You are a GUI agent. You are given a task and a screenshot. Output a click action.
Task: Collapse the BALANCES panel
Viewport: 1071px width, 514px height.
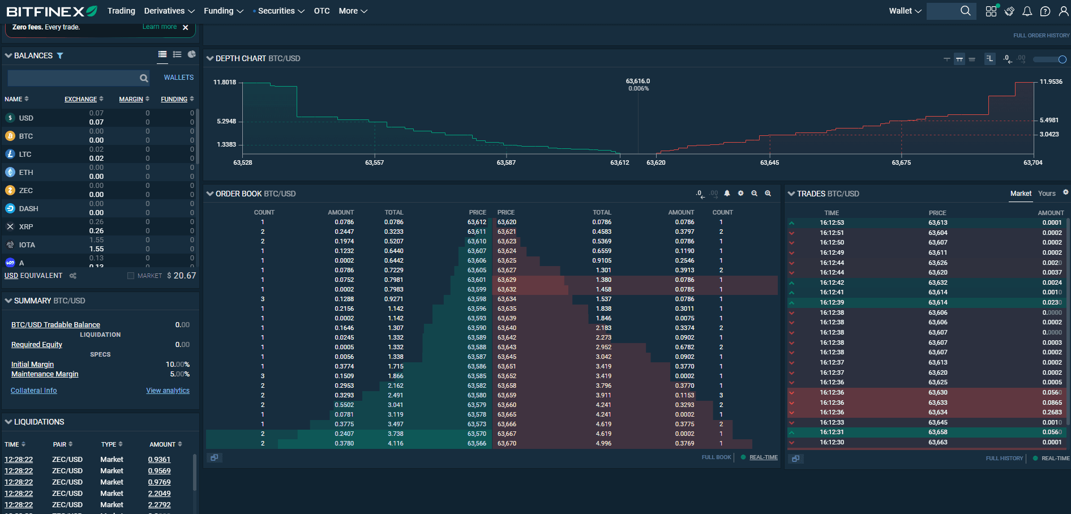click(x=8, y=55)
